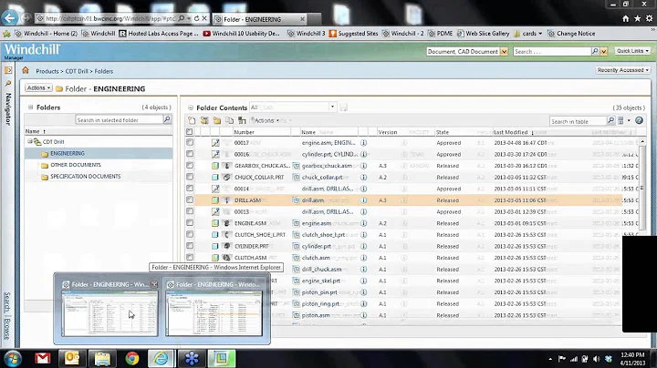The image size is (657, 368).
Task: Select OTHER DOCUMENTS folder in tree
Action: pos(76,165)
